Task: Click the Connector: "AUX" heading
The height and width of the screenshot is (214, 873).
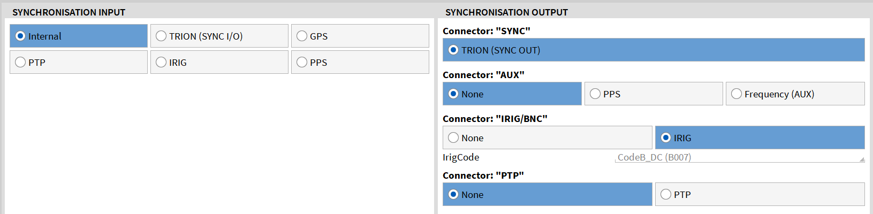Action: tap(483, 75)
